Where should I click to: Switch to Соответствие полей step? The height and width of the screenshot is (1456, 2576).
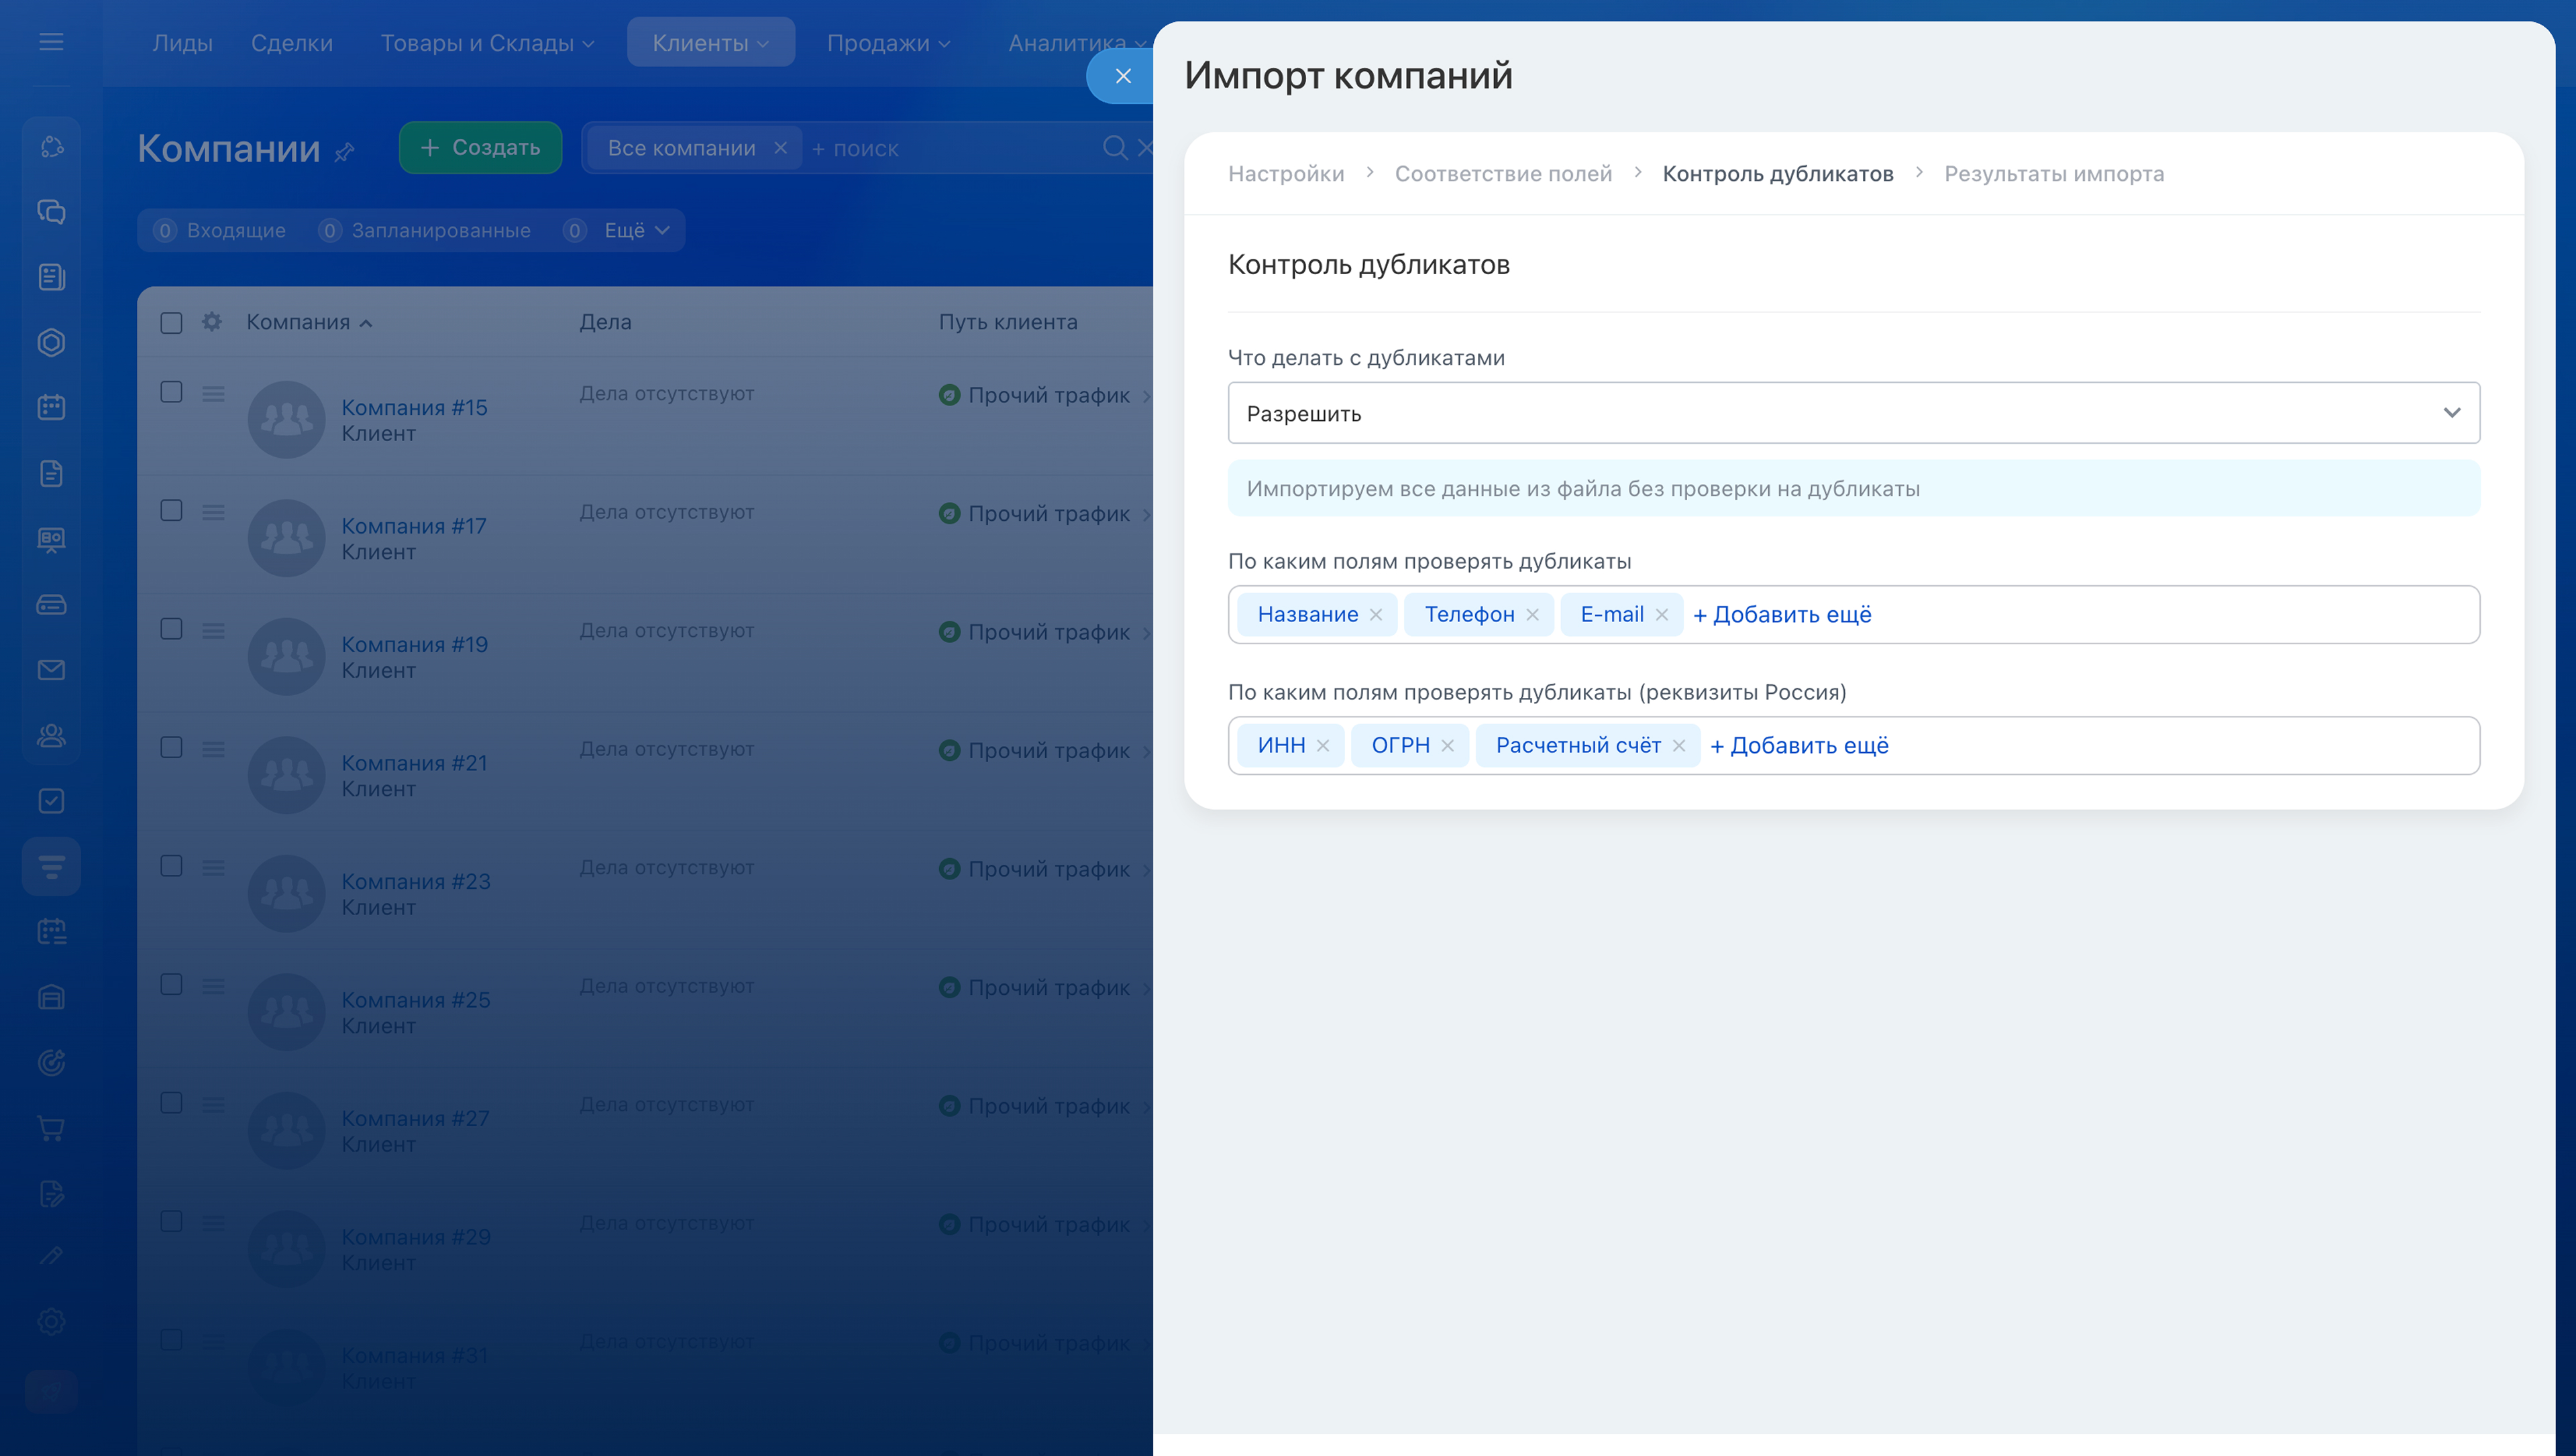[1503, 174]
